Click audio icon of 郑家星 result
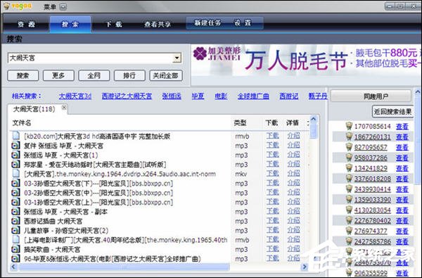422x278 pixels. coord(16,164)
